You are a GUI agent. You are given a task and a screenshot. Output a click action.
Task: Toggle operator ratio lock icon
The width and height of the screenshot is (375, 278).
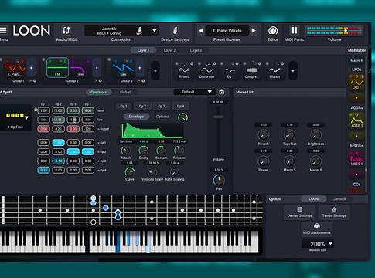(x=36, y=110)
